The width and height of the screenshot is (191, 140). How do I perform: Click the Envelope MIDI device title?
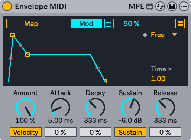coord(41,6)
